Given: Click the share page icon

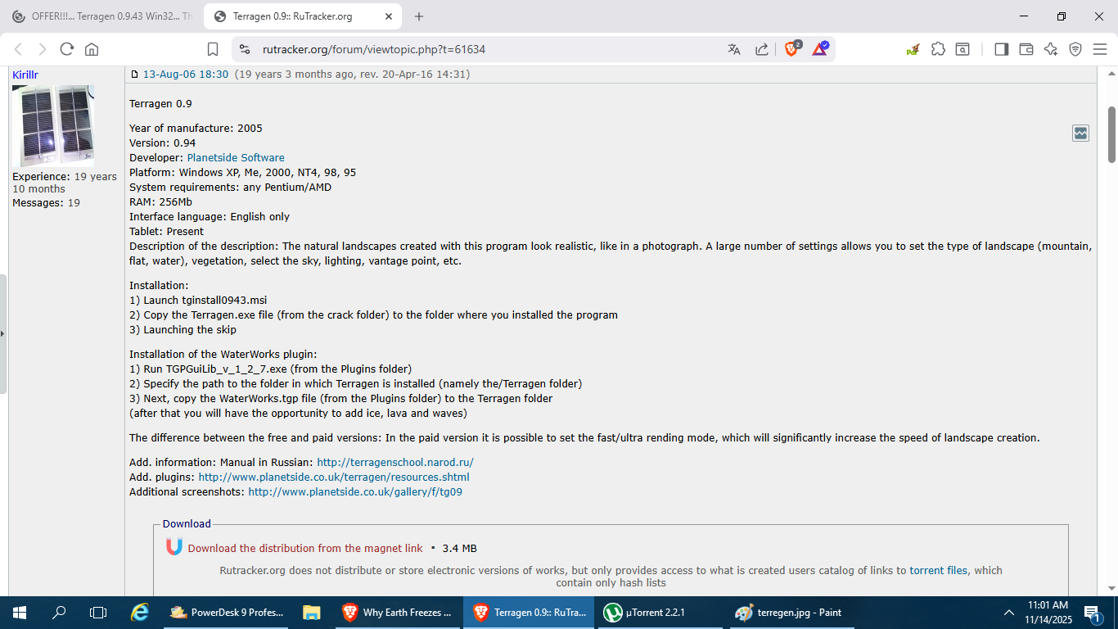Looking at the screenshot, I should pos(761,49).
